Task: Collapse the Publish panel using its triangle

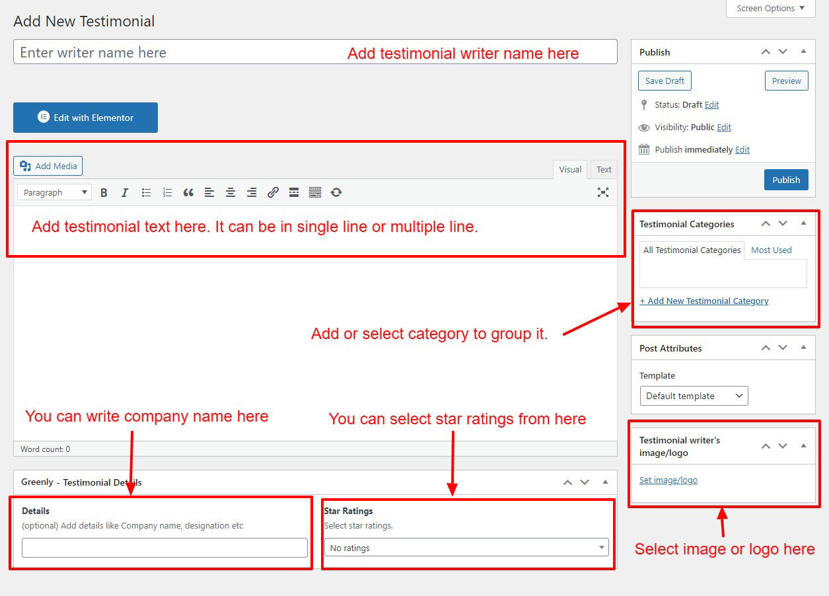Action: pos(803,52)
